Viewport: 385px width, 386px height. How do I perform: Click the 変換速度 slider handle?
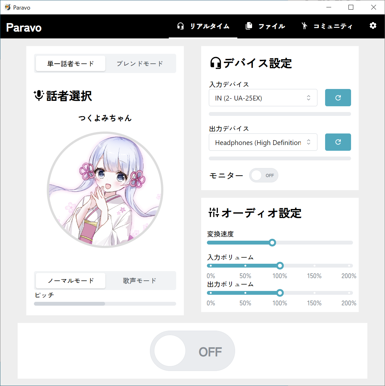[x=272, y=243]
